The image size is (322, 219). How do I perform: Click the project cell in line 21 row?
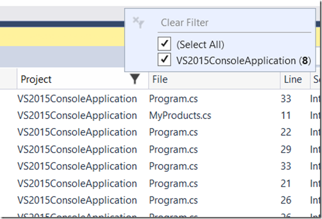pos(77,183)
